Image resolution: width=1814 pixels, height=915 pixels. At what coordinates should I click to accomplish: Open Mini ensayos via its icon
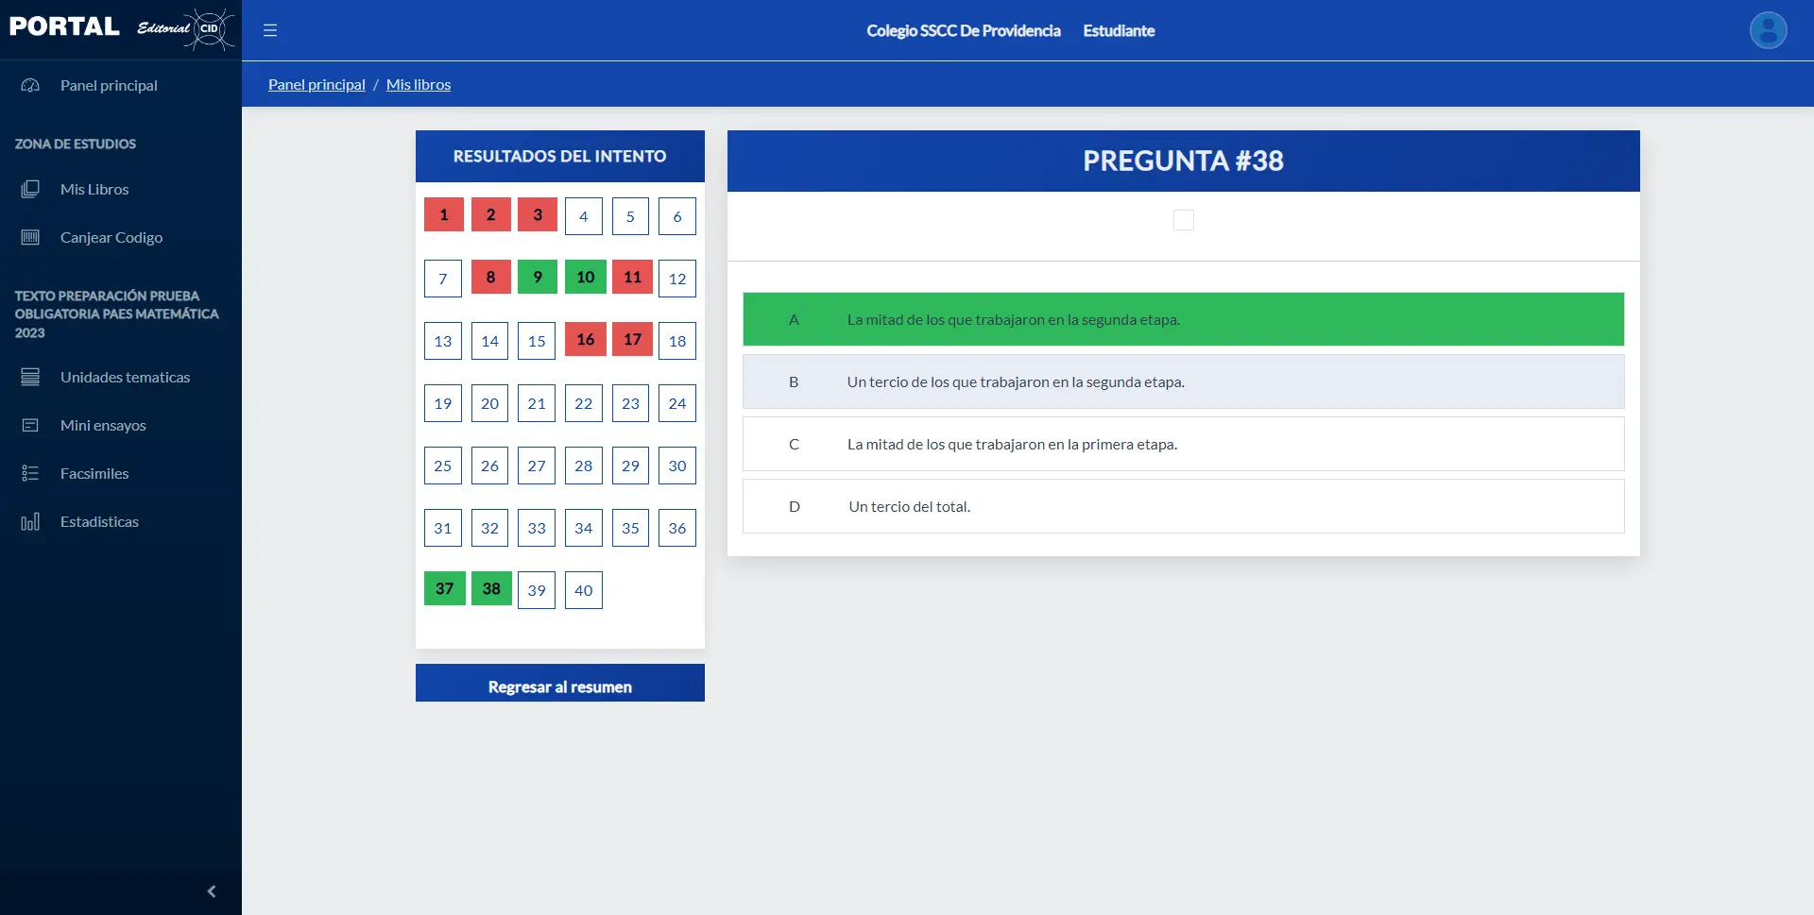click(30, 425)
